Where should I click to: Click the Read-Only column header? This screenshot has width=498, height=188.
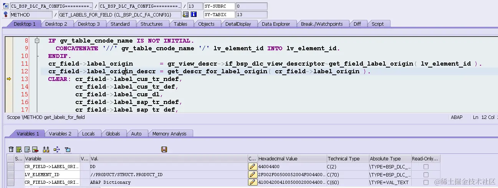pyautogui.click(x=425, y=158)
